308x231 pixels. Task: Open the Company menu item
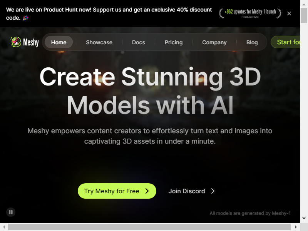tap(214, 42)
